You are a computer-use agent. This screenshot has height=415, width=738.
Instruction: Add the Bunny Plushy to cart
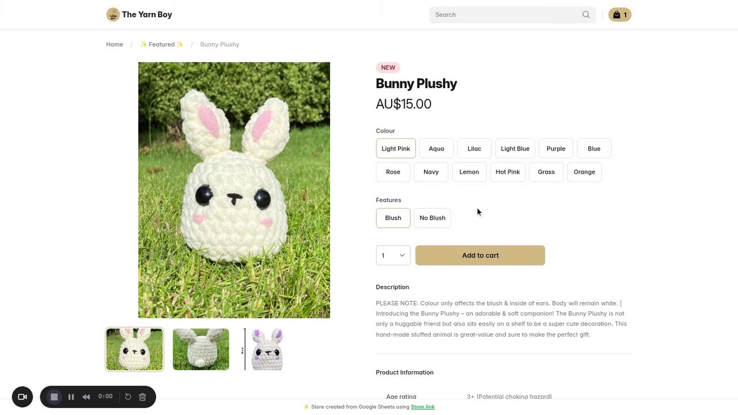(x=480, y=255)
